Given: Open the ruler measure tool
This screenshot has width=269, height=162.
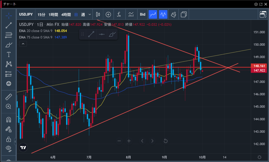Looking at the screenshot, I should coord(9,97).
